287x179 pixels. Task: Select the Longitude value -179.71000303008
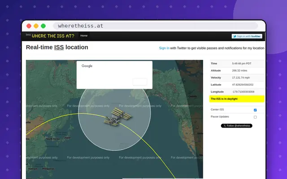click(x=243, y=92)
